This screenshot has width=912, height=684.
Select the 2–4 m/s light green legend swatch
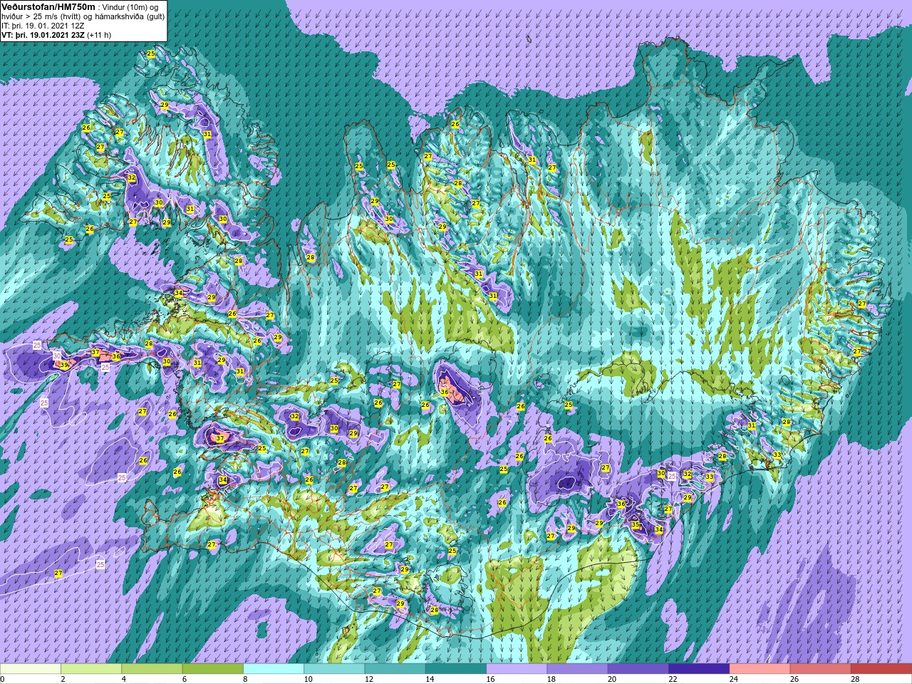coord(91,669)
